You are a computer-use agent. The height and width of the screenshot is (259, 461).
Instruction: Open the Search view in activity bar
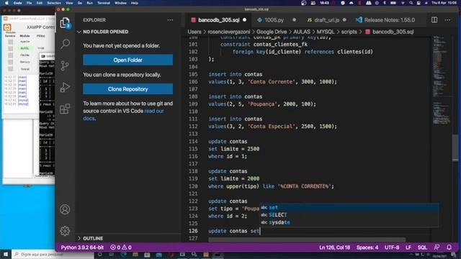coord(65,44)
